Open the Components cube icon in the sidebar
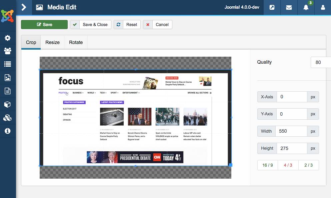Image resolution: width=331 pixels, height=198 pixels. click(x=7, y=104)
